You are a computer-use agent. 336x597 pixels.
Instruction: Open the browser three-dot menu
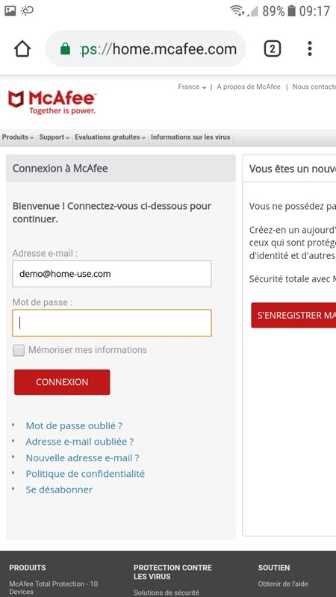pyautogui.click(x=310, y=49)
